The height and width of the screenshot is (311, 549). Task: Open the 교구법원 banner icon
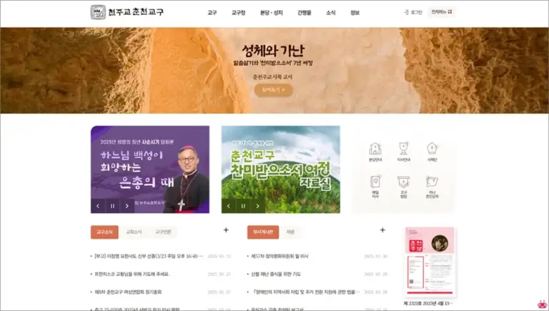(403, 187)
